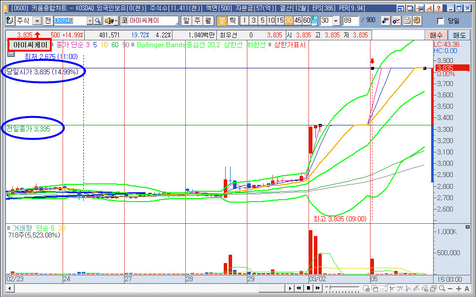
Task: Open chart settings gear icon
Action: point(417,21)
